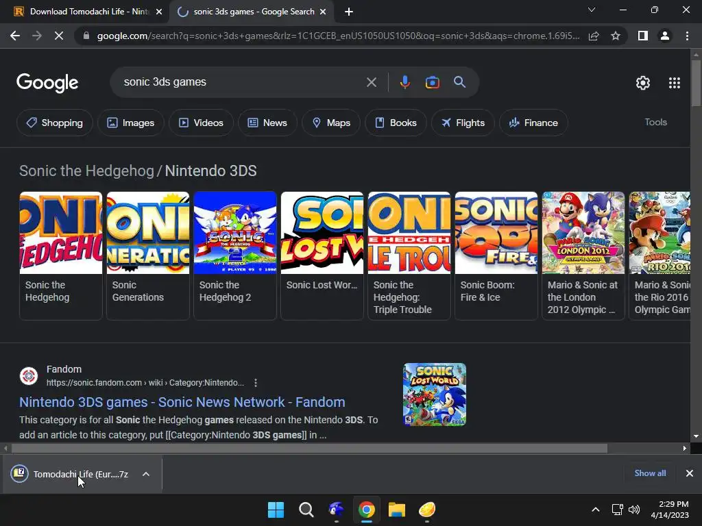The image size is (702, 526).
Task: Open the volume control
Action: point(634,510)
